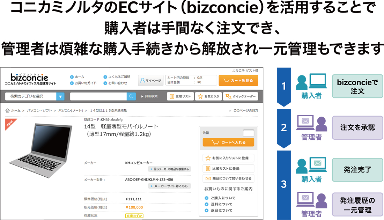
Task: Open よくあるご質問 FAQ link
Action: point(118,77)
